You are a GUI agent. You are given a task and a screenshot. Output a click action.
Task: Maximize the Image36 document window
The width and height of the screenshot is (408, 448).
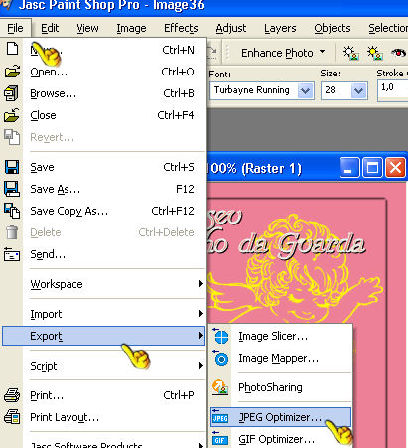(x=372, y=168)
